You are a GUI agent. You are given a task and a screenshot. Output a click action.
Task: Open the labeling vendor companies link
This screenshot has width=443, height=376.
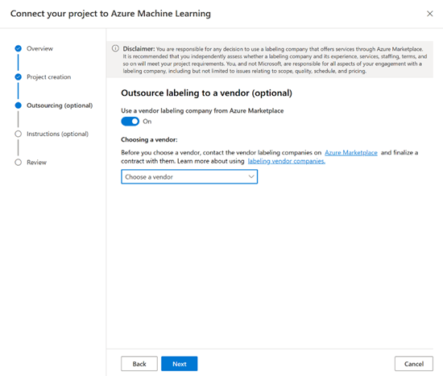[287, 161]
